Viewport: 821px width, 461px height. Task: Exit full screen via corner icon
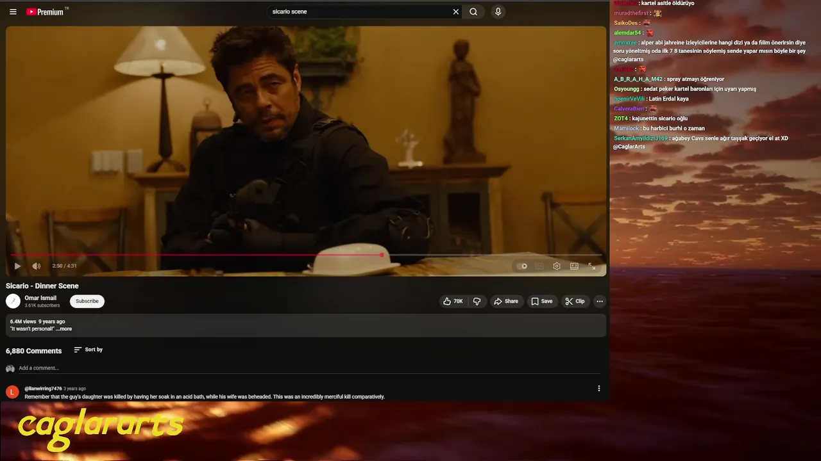[x=592, y=266]
